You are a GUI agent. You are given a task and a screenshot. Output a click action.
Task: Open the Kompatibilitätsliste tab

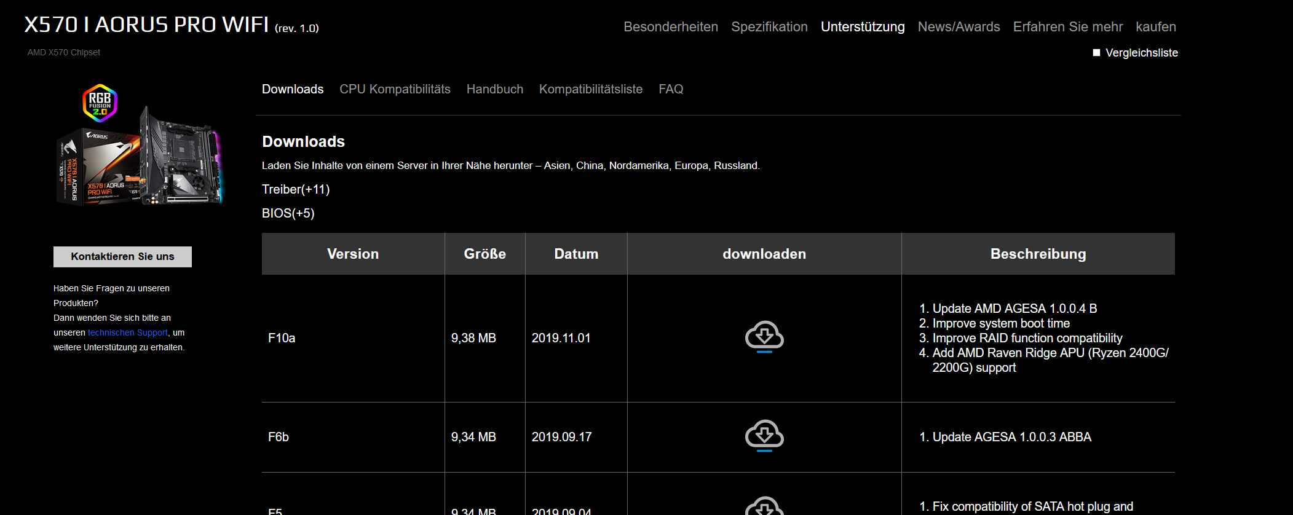pyautogui.click(x=591, y=89)
